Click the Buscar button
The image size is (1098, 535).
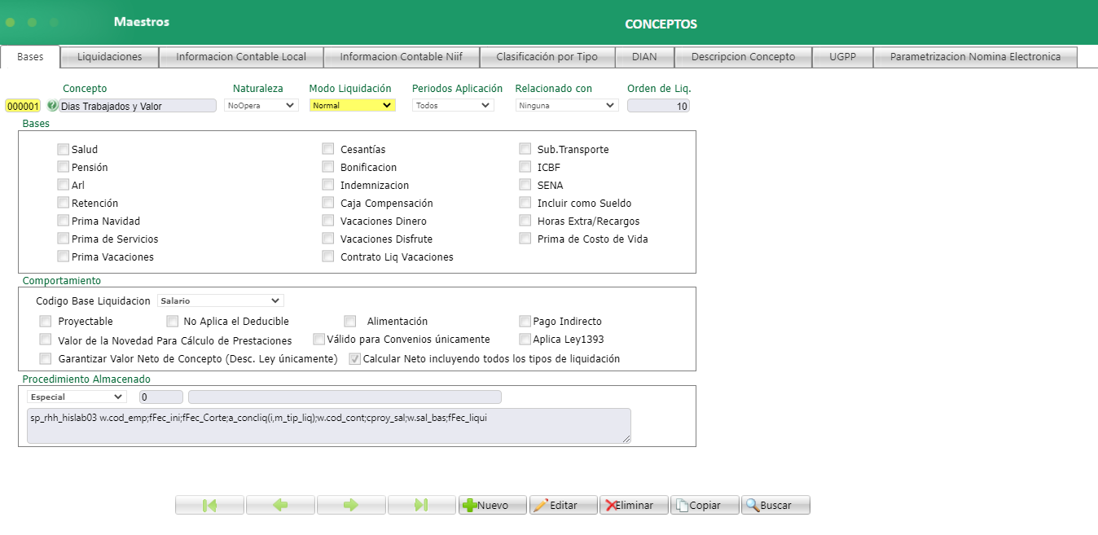[775, 505]
